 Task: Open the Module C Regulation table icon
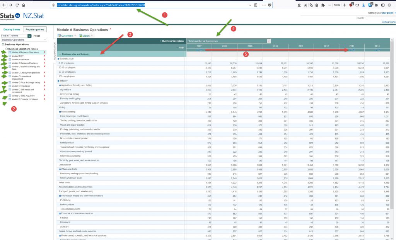click(10, 86)
